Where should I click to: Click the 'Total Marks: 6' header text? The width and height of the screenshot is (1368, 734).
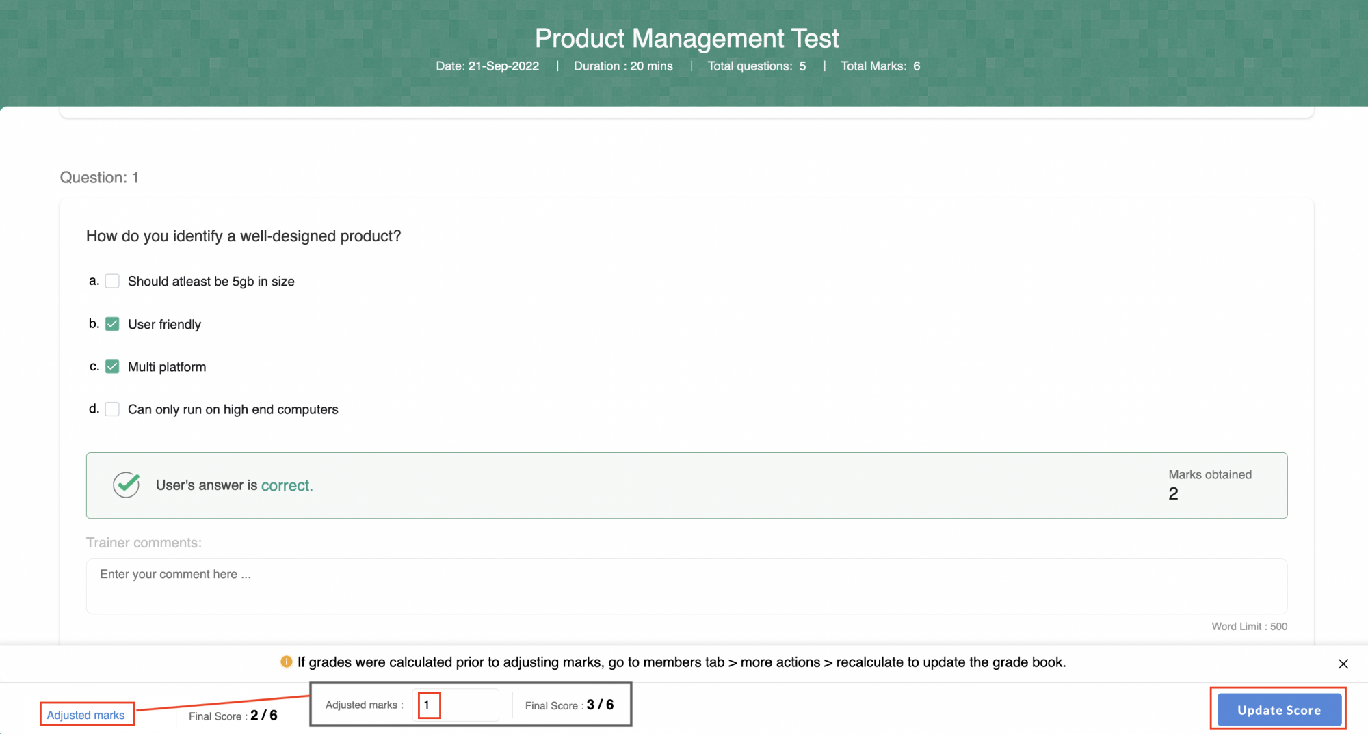click(x=880, y=66)
